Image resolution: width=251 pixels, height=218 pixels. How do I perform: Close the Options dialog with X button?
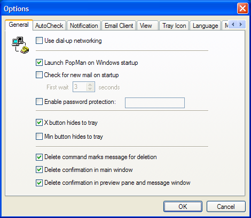(242, 9)
